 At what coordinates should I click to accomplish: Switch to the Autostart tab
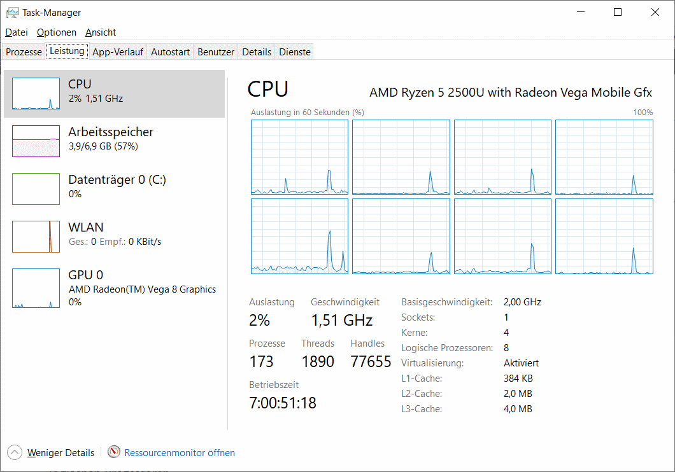[x=169, y=52]
